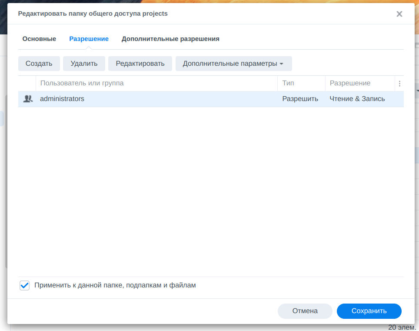Click the administrators group icon
Image resolution: width=419 pixels, height=331 pixels.
[28, 99]
